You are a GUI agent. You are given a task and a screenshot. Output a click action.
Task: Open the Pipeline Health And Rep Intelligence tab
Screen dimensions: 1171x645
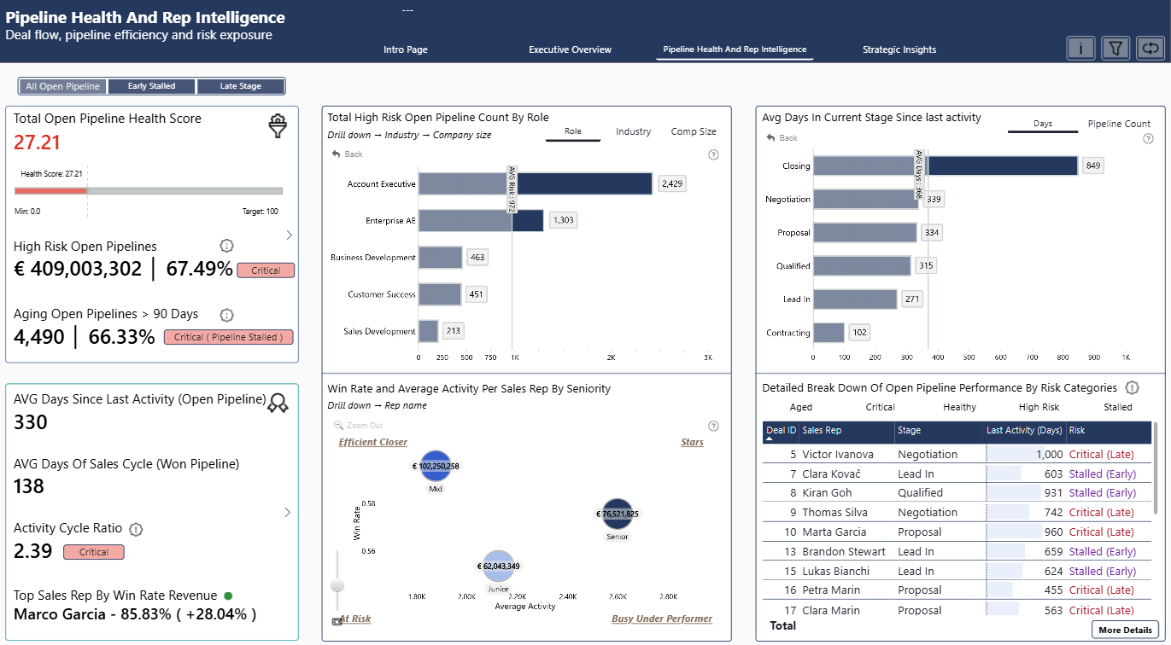coord(735,49)
